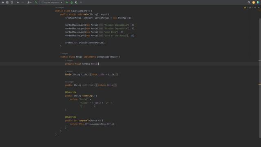Image resolution: width=261 pixels, height=147 pixels.
Task: Click second @Override annotation above compareTo
Action: click(71, 117)
